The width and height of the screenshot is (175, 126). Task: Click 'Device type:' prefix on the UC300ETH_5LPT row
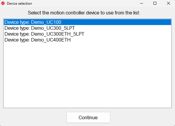[17, 34]
